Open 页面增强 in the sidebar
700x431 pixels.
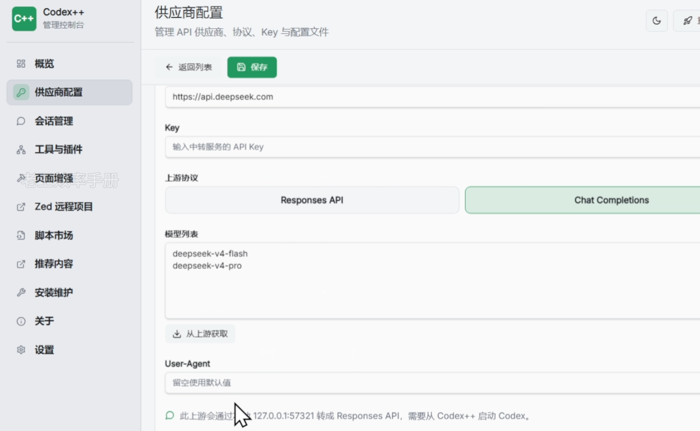69,178
